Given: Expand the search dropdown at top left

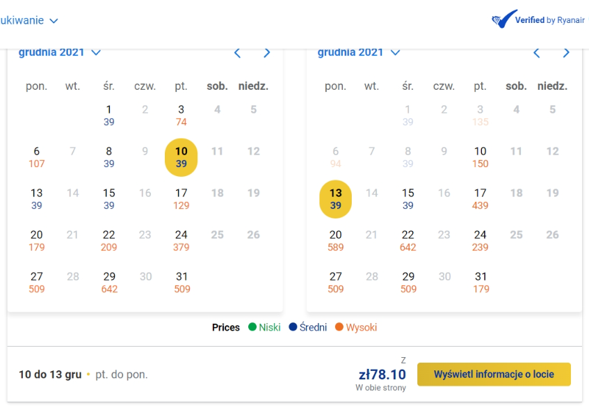Looking at the screenshot, I should (x=29, y=20).
